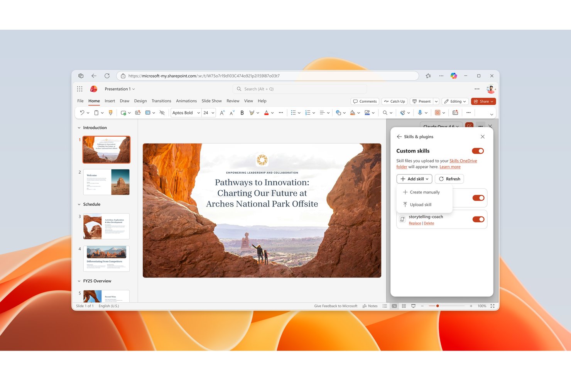Open the PowerPoint app launcher grid
571x381 pixels.
80,89
